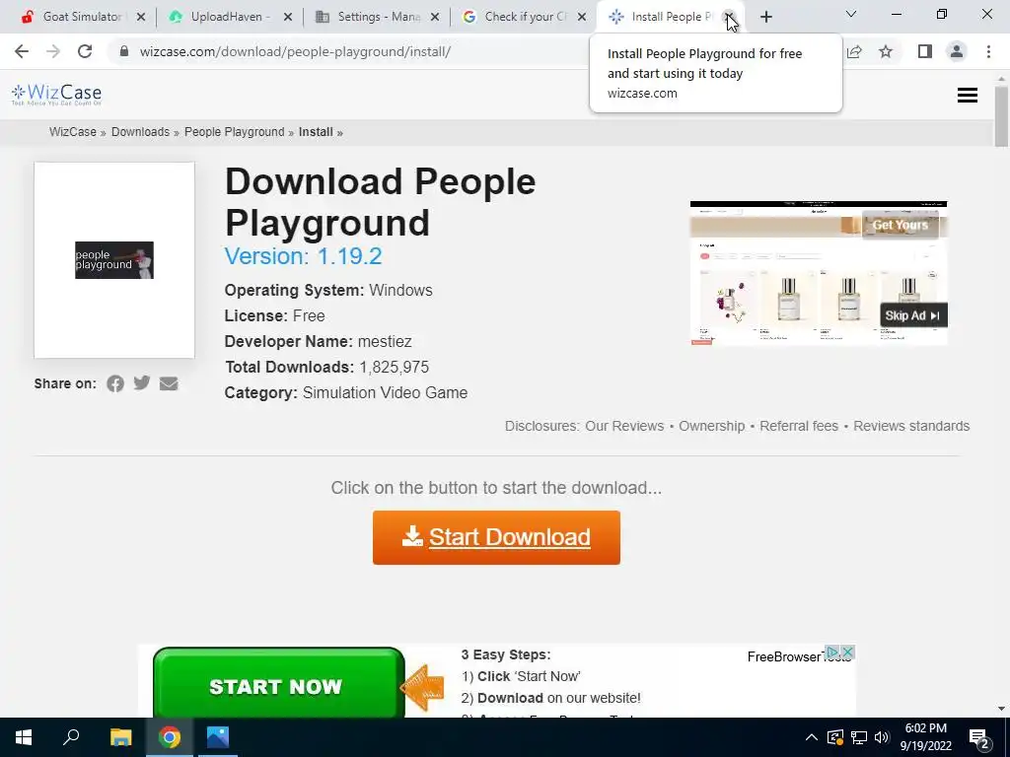1010x757 pixels.
Task: Reload the current page
Action: [x=85, y=51]
